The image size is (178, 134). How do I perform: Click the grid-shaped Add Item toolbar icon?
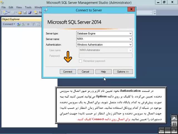[13, 12]
